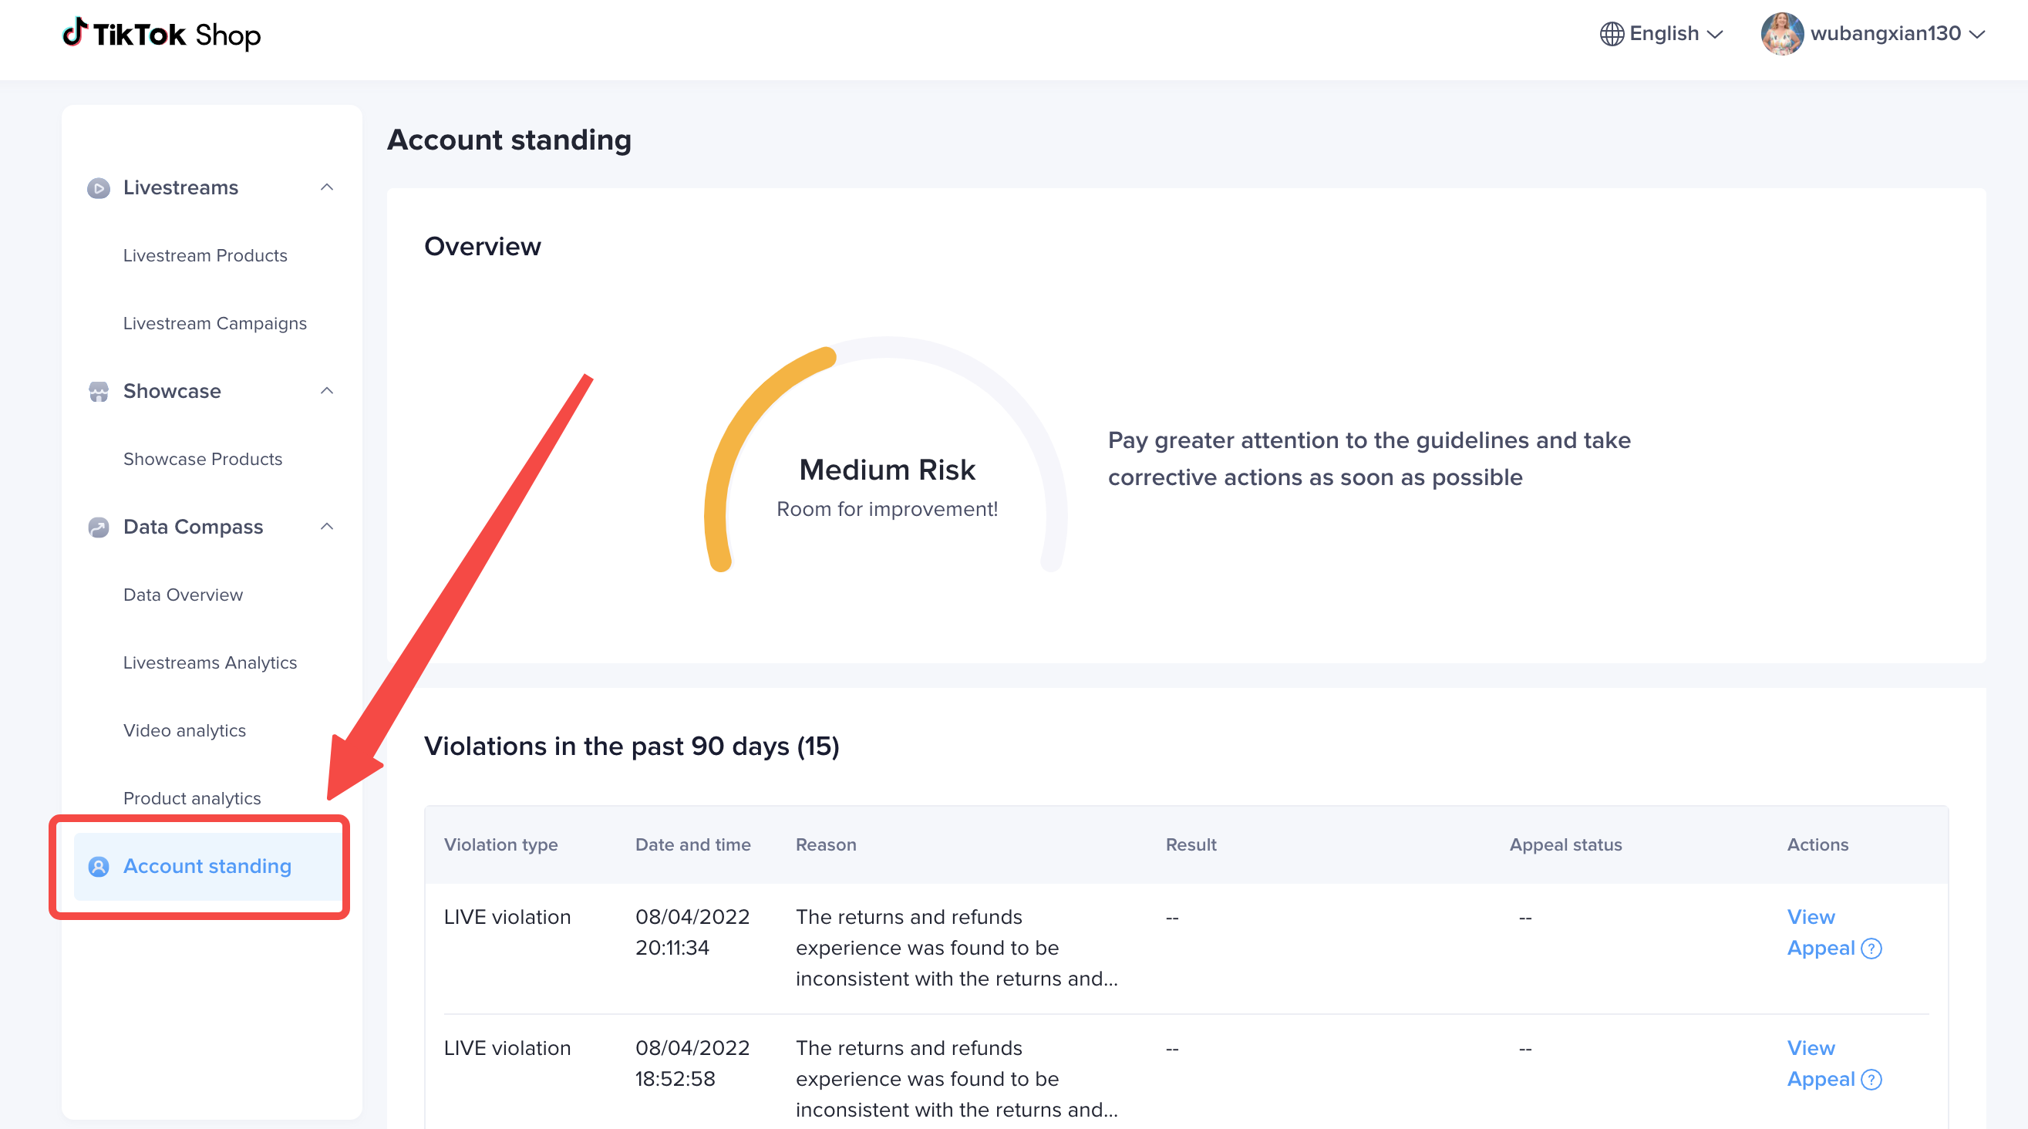Click help icon beside first Appeal link
This screenshot has width=2028, height=1129.
click(x=1871, y=949)
